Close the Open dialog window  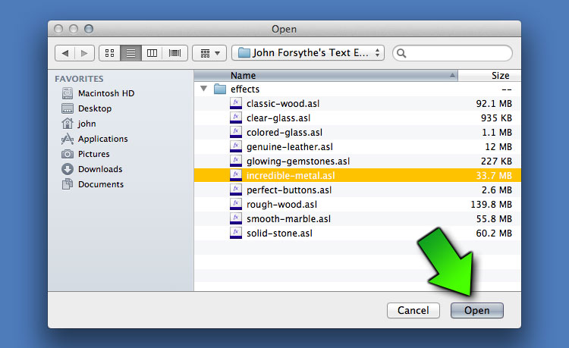pyautogui.click(x=58, y=29)
